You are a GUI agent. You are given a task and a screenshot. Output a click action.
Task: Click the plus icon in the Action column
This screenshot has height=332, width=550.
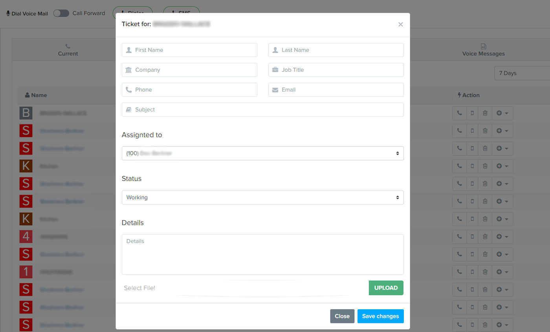coord(500,113)
